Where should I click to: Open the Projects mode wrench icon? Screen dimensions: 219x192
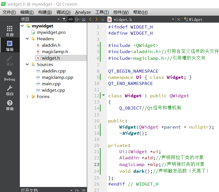(x=9, y=91)
